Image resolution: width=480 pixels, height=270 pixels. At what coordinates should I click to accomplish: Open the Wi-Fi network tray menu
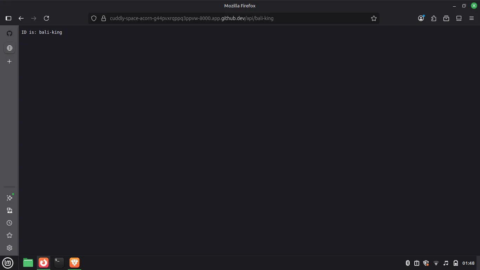pos(436,263)
